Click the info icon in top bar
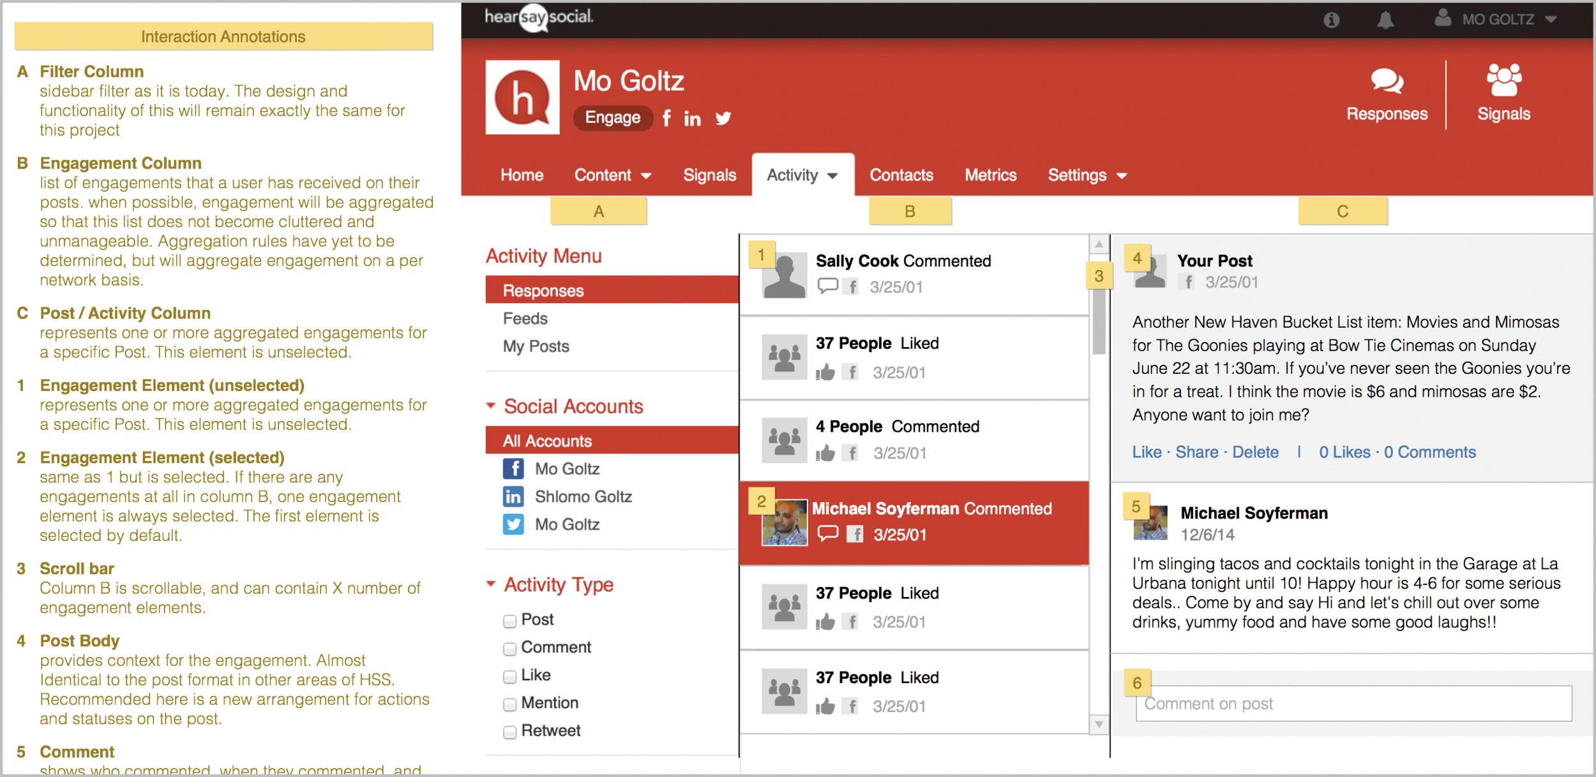The width and height of the screenshot is (1596, 777). pyautogui.click(x=1331, y=20)
